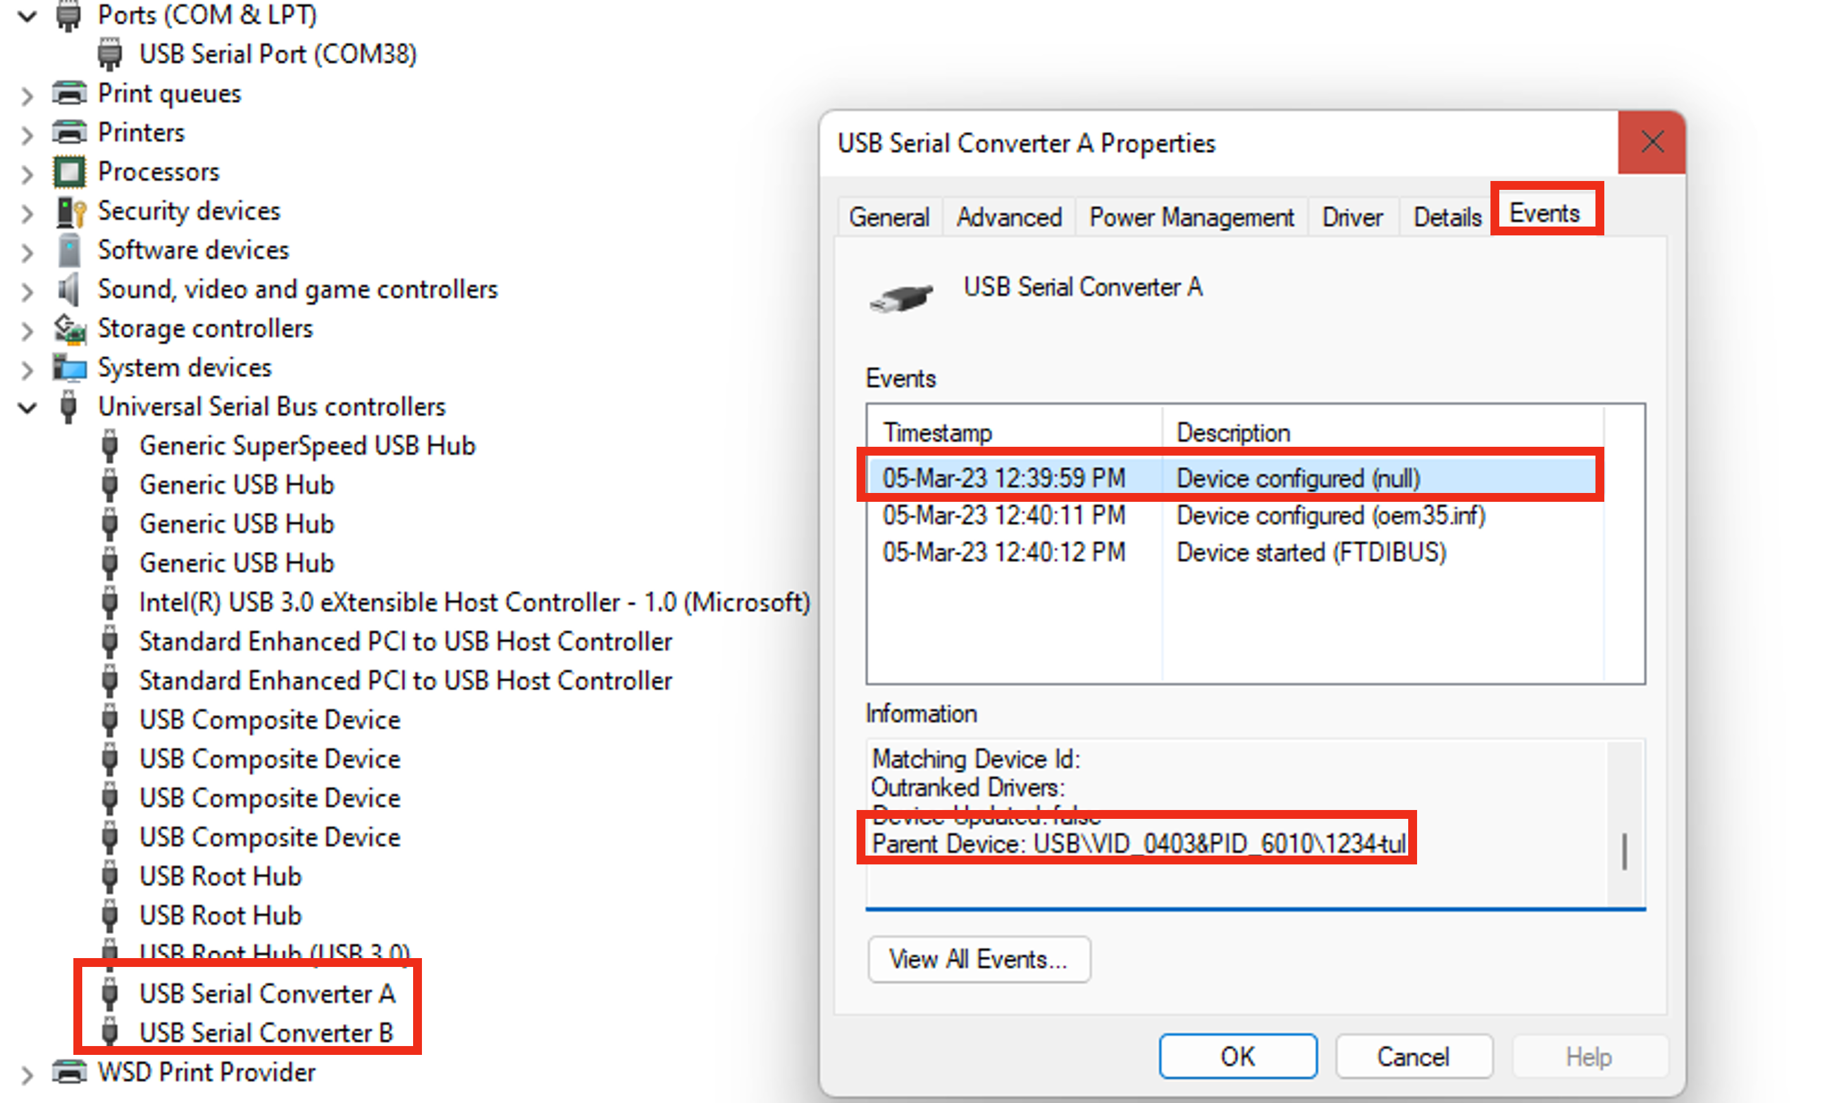1827x1103 pixels.
Task: Click the Print queues printer icon
Action: [x=69, y=94]
